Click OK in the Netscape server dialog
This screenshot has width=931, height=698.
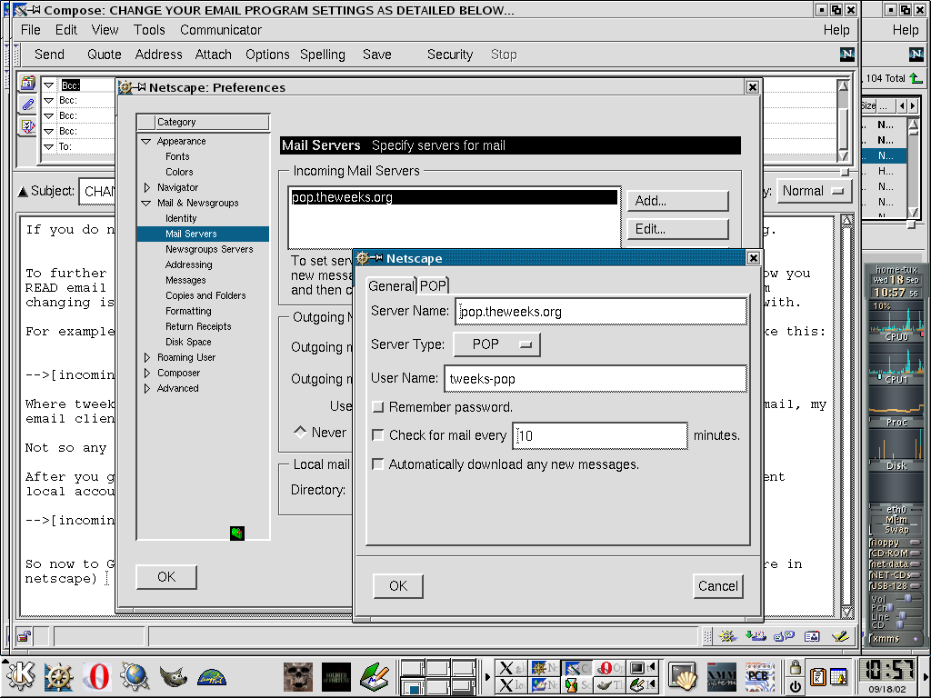(398, 586)
